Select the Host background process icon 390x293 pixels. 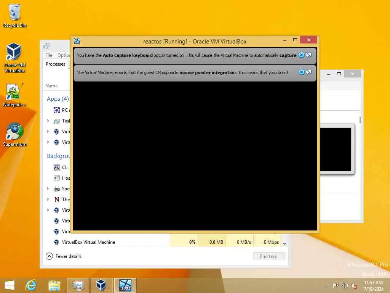pos(57,178)
